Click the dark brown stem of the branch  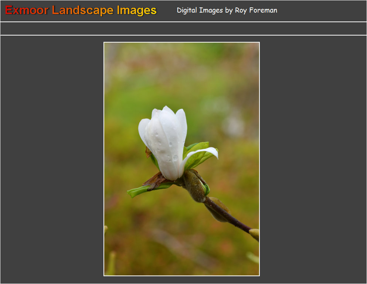pos(229,217)
